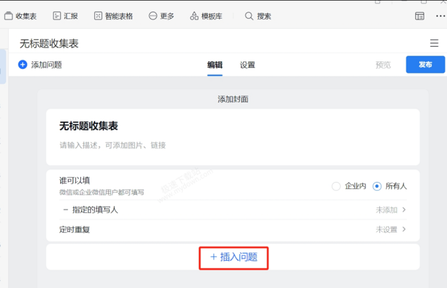Click the description field 请输入描述
The image size is (447, 288).
point(113,146)
